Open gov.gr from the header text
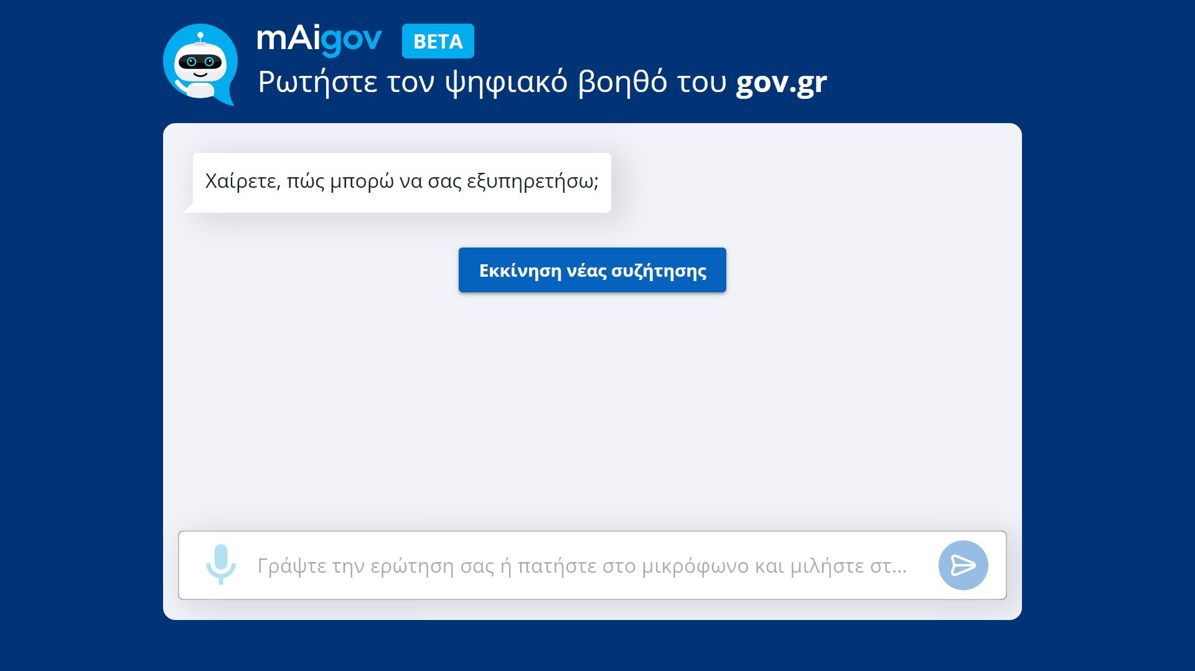Image resolution: width=1195 pixels, height=671 pixels. coord(780,81)
